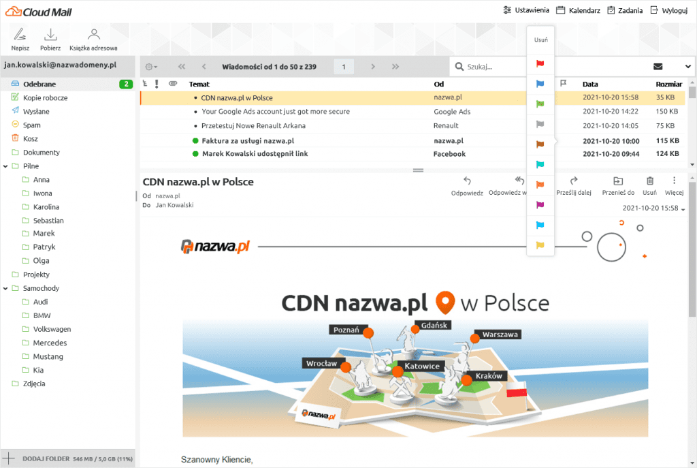Choose the yellow flag
697x468 pixels.
tap(540, 245)
